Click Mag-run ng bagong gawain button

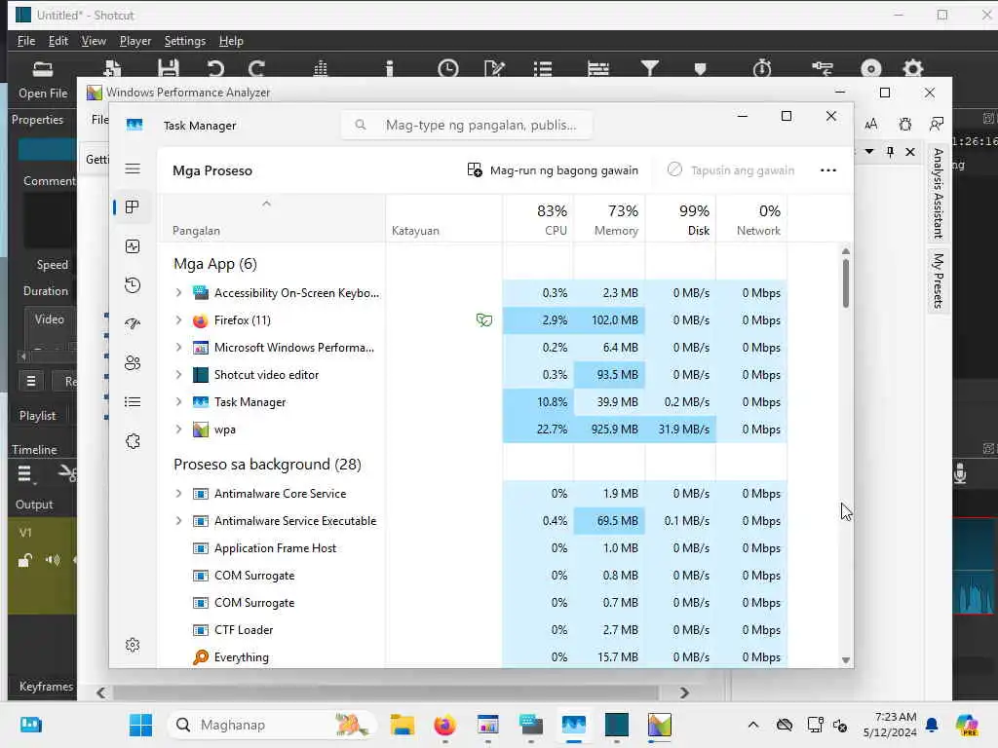[x=552, y=170]
